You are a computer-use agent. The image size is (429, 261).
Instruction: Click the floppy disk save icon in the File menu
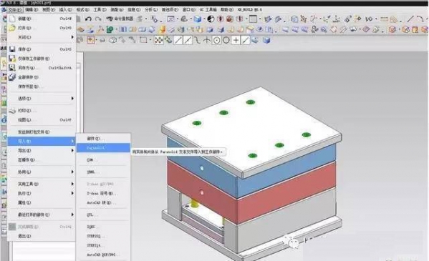pyautogui.click(x=12, y=49)
